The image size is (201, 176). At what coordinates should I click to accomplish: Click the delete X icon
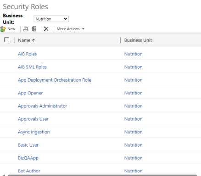coord(46,29)
